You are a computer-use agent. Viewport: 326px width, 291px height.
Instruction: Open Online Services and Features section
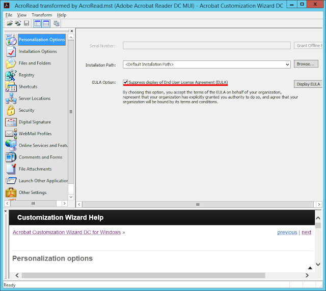(43, 145)
